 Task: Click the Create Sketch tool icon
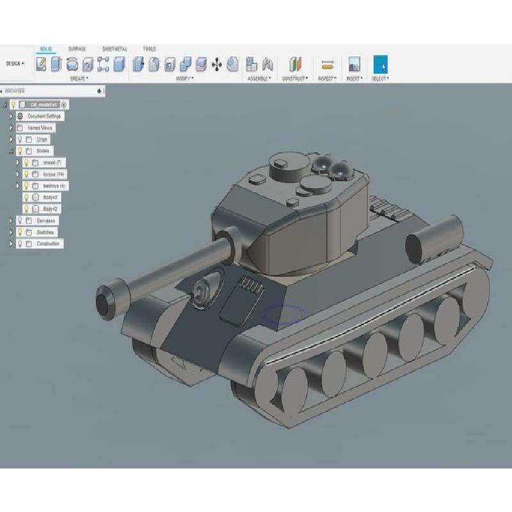41,64
